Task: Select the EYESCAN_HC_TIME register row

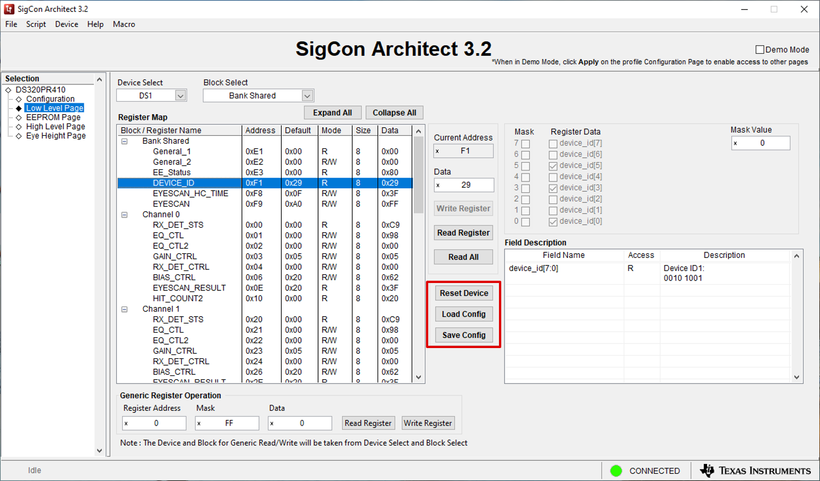Action: [265, 193]
